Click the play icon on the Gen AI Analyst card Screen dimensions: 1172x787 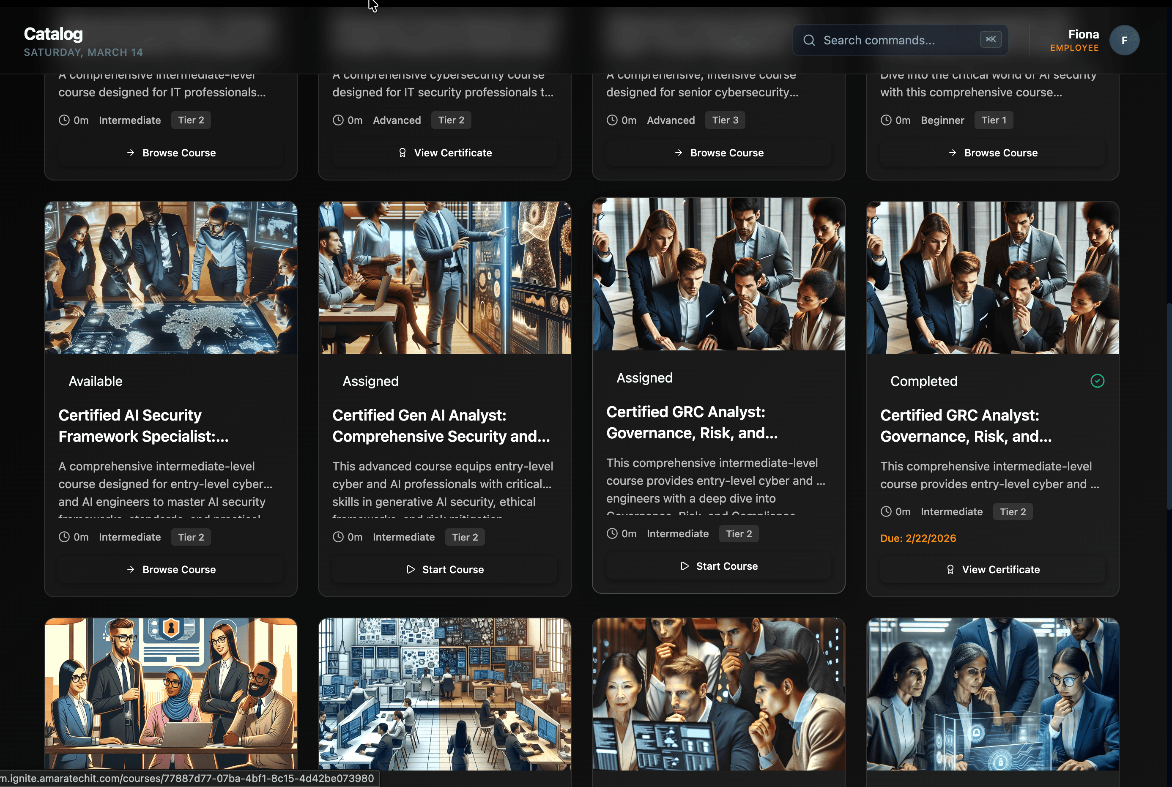411,570
